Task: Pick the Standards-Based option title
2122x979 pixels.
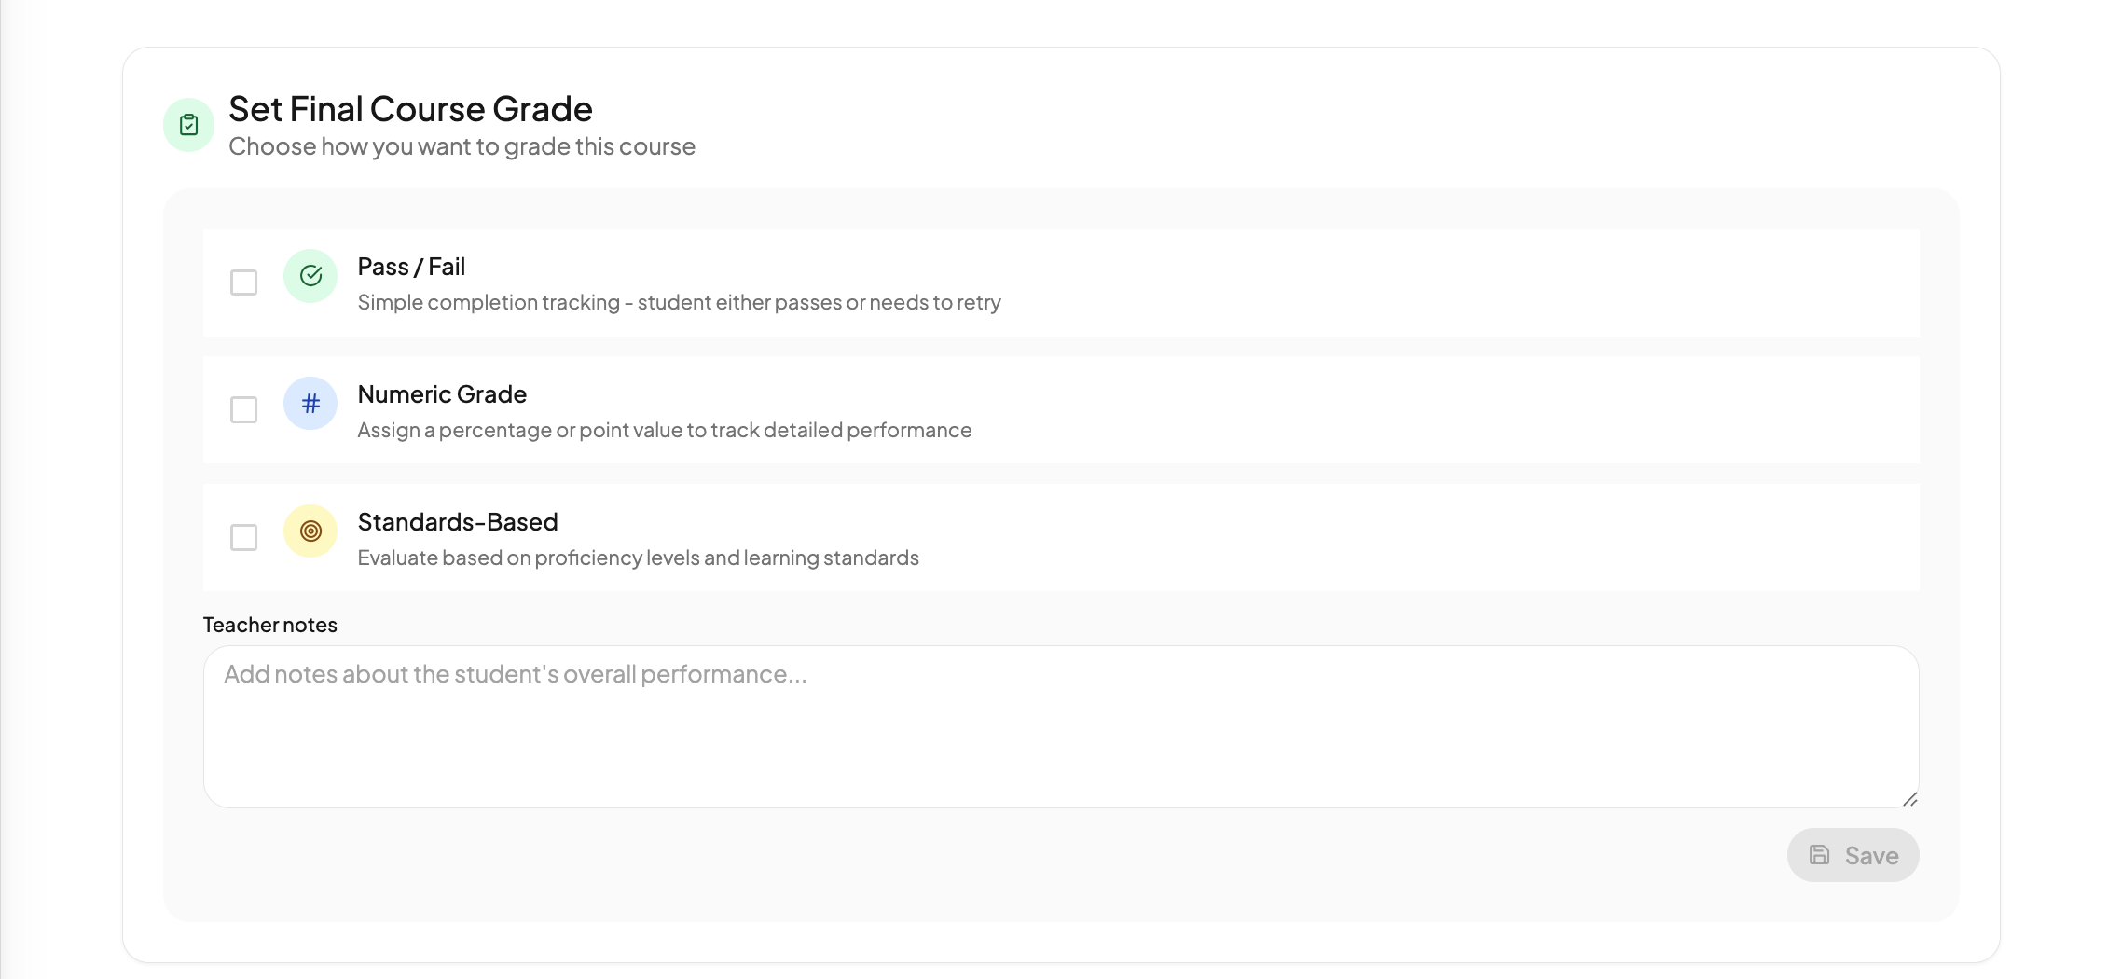Action: click(x=458, y=523)
